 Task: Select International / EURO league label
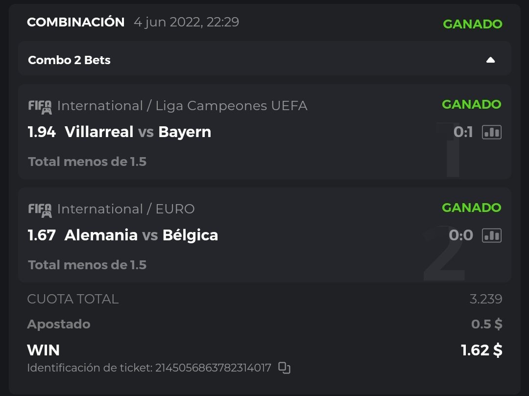click(x=126, y=209)
